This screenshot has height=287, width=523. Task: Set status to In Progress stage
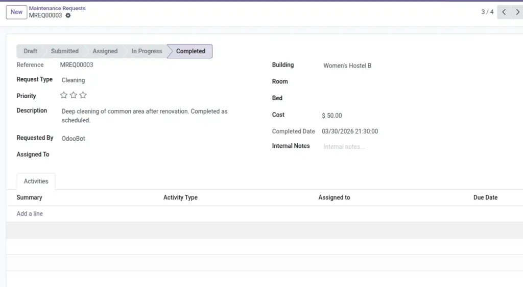point(147,51)
